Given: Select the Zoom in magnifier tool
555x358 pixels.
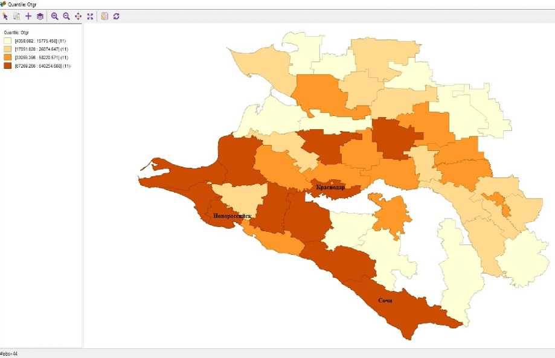Looking at the screenshot, I should click(x=54, y=16).
